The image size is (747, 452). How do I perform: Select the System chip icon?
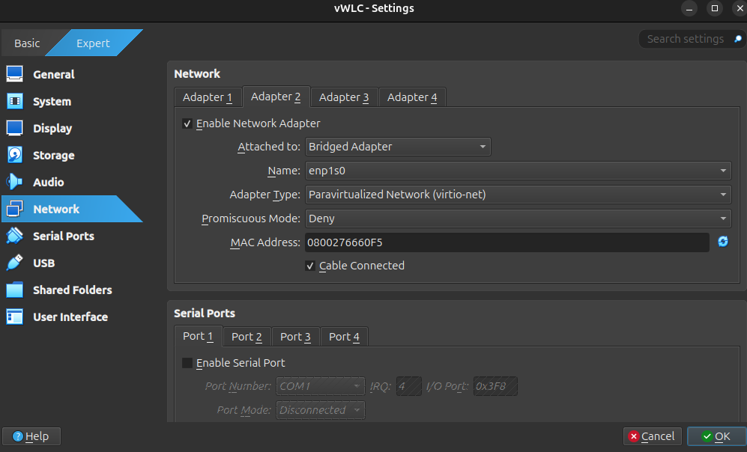(15, 102)
